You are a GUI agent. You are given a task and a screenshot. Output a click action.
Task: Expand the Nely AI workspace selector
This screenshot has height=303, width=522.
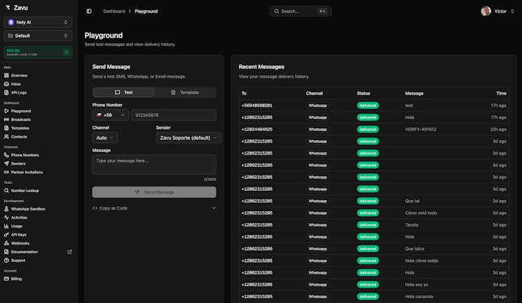38,22
